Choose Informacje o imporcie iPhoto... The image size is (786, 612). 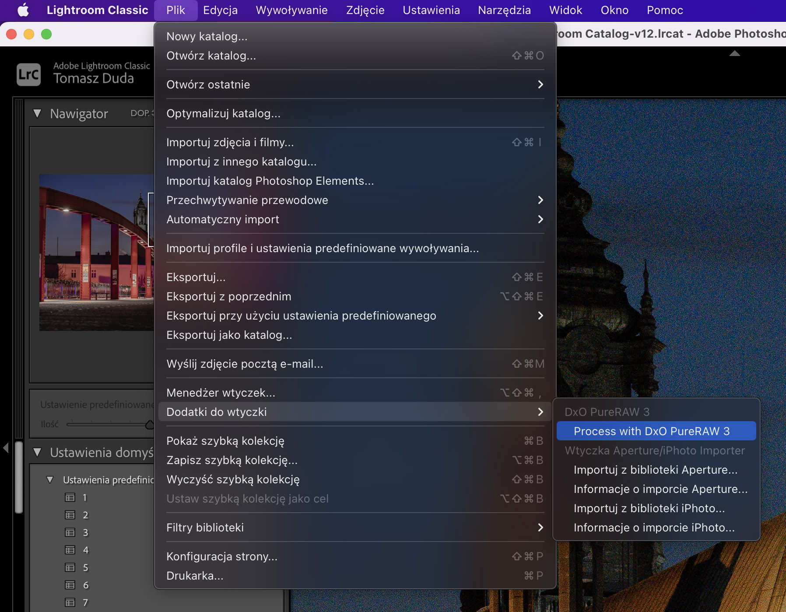point(656,528)
